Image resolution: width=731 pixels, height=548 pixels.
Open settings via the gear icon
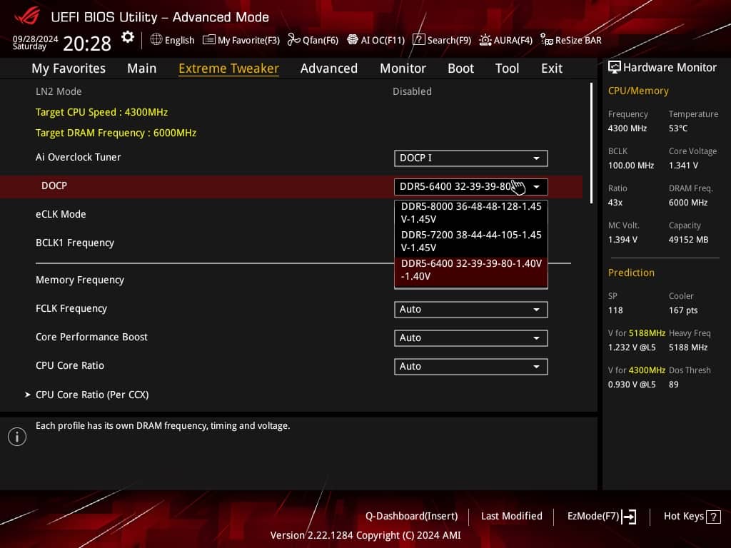tap(128, 37)
